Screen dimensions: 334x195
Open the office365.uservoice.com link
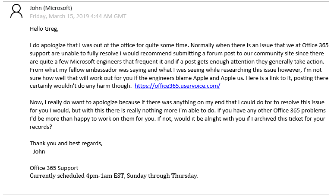(x=177, y=86)
